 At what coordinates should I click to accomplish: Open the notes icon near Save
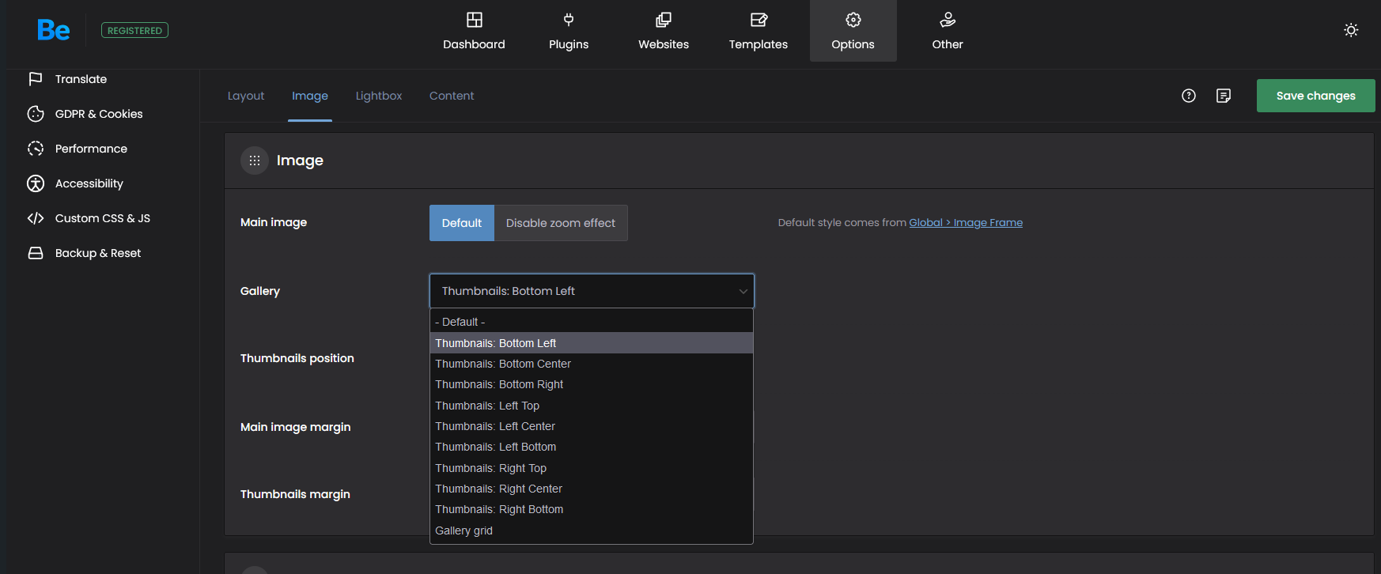[1224, 96]
